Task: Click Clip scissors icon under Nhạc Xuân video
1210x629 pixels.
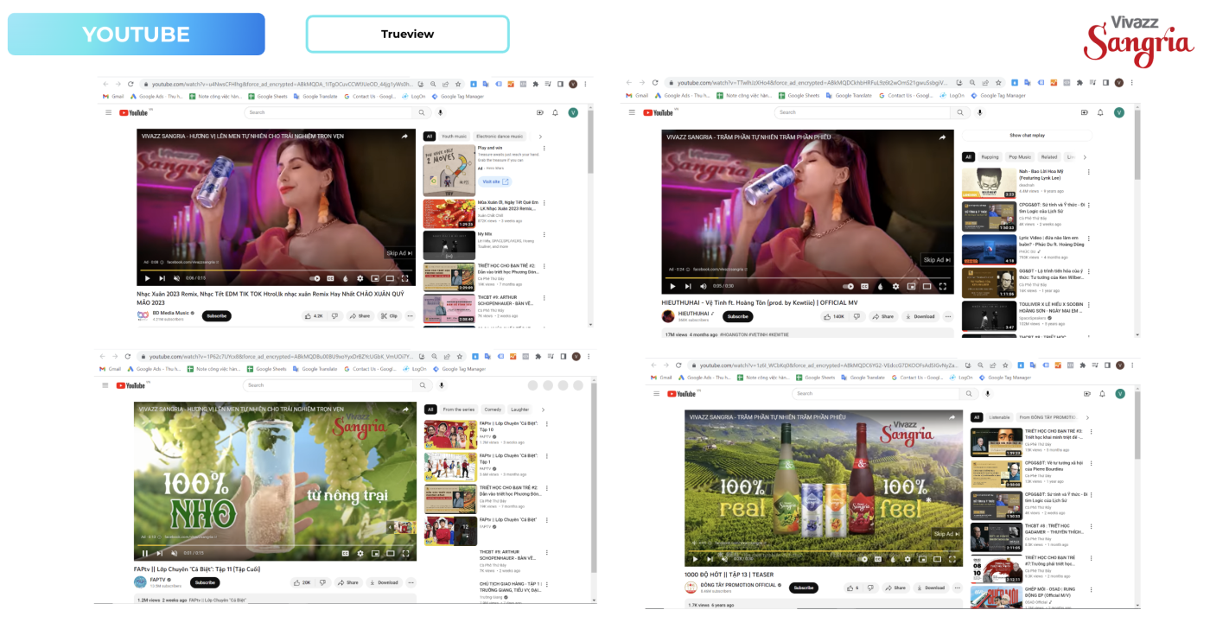Action: 388,316
